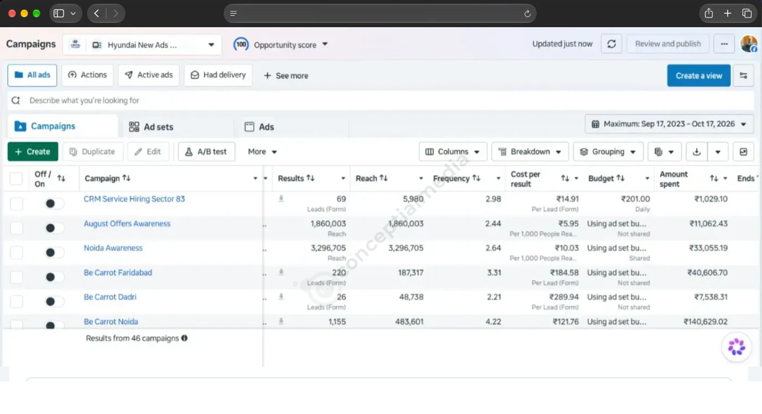Click the Create a view button
The width and height of the screenshot is (762, 414).
tap(699, 76)
